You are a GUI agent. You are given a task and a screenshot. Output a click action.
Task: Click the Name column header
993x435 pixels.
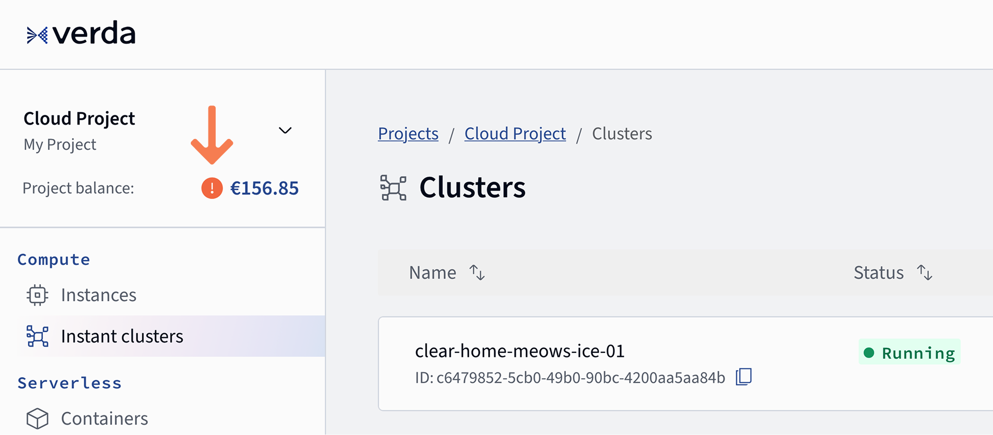click(x=432, y=272)
